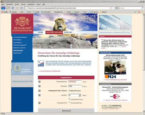The image size is (145, 115).
Task: Open the Resize developer toolbar menu
Action: pos(76,12)
